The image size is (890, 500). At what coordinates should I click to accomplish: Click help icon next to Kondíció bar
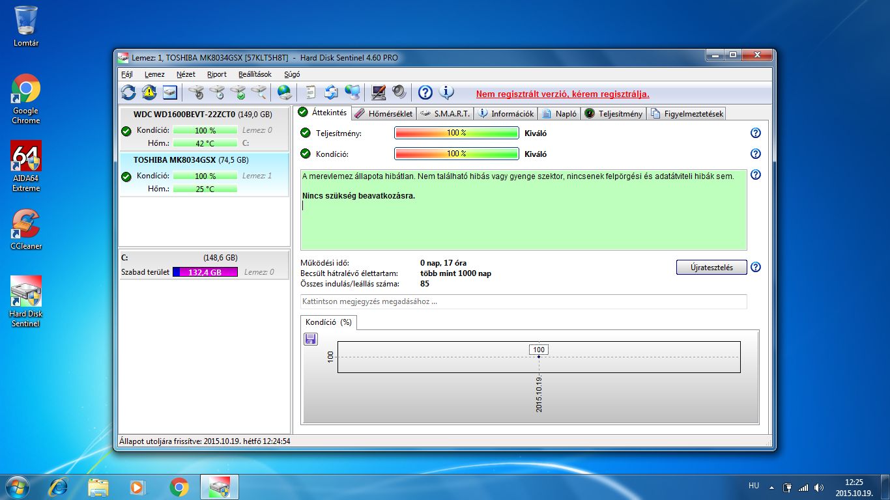pos(756,154)
